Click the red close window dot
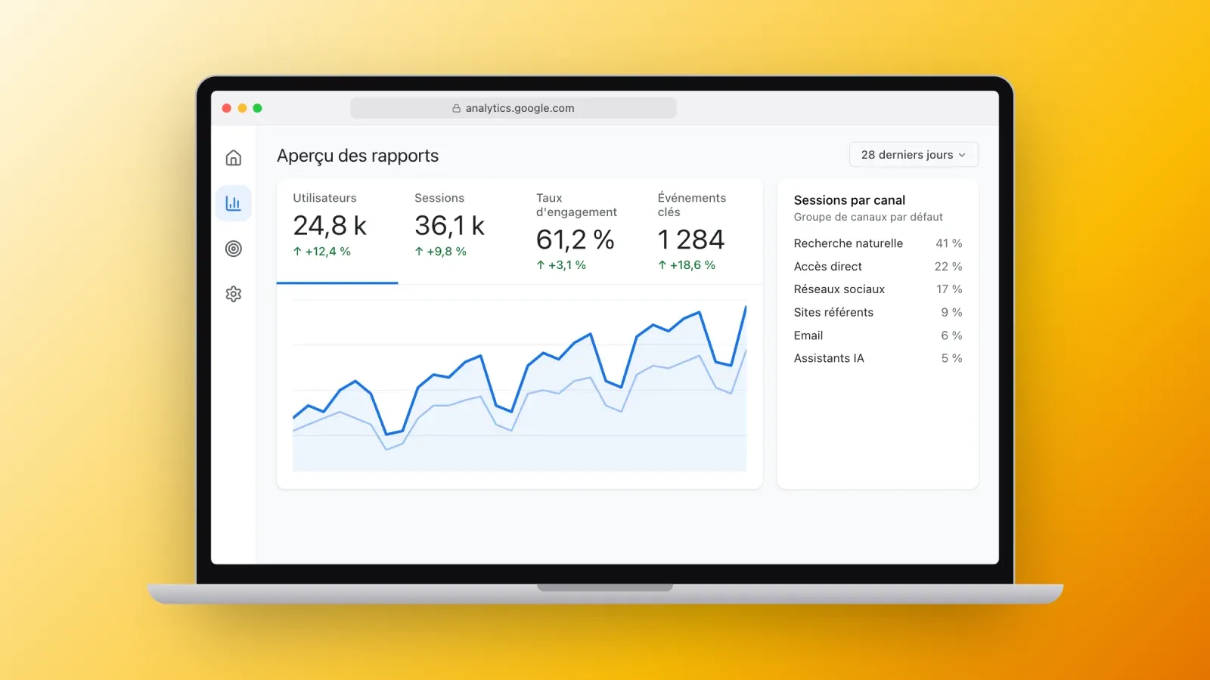Screen dimensions: 1210x680 tap(226, 108)
